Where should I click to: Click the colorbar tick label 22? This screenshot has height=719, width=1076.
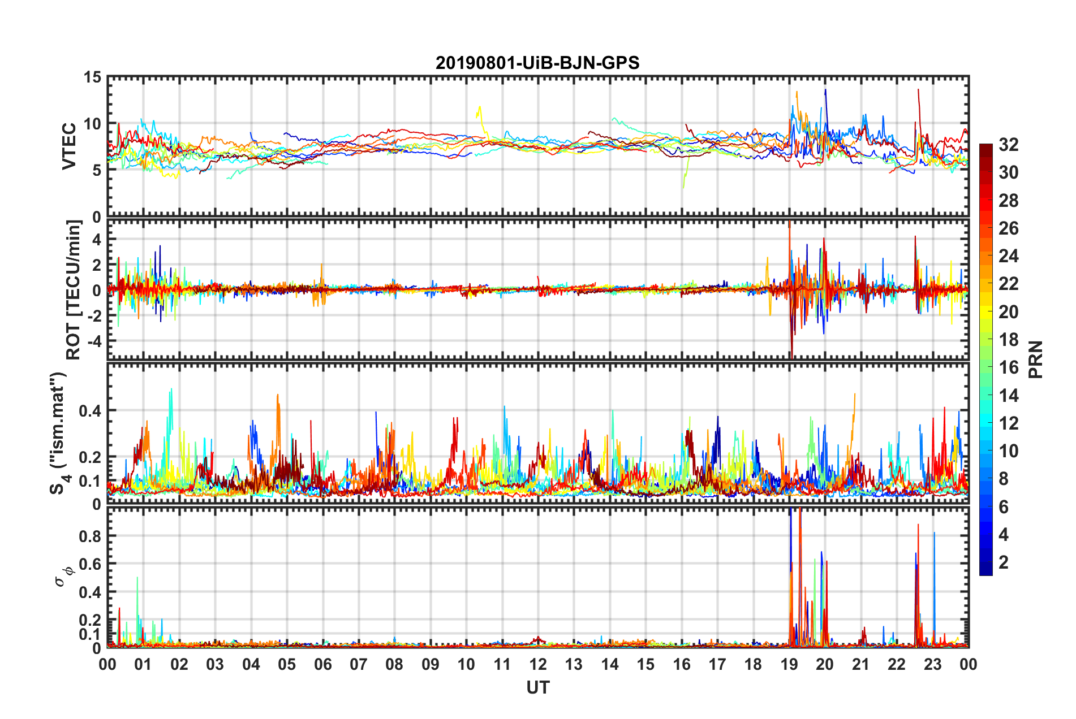(1009, 284)
